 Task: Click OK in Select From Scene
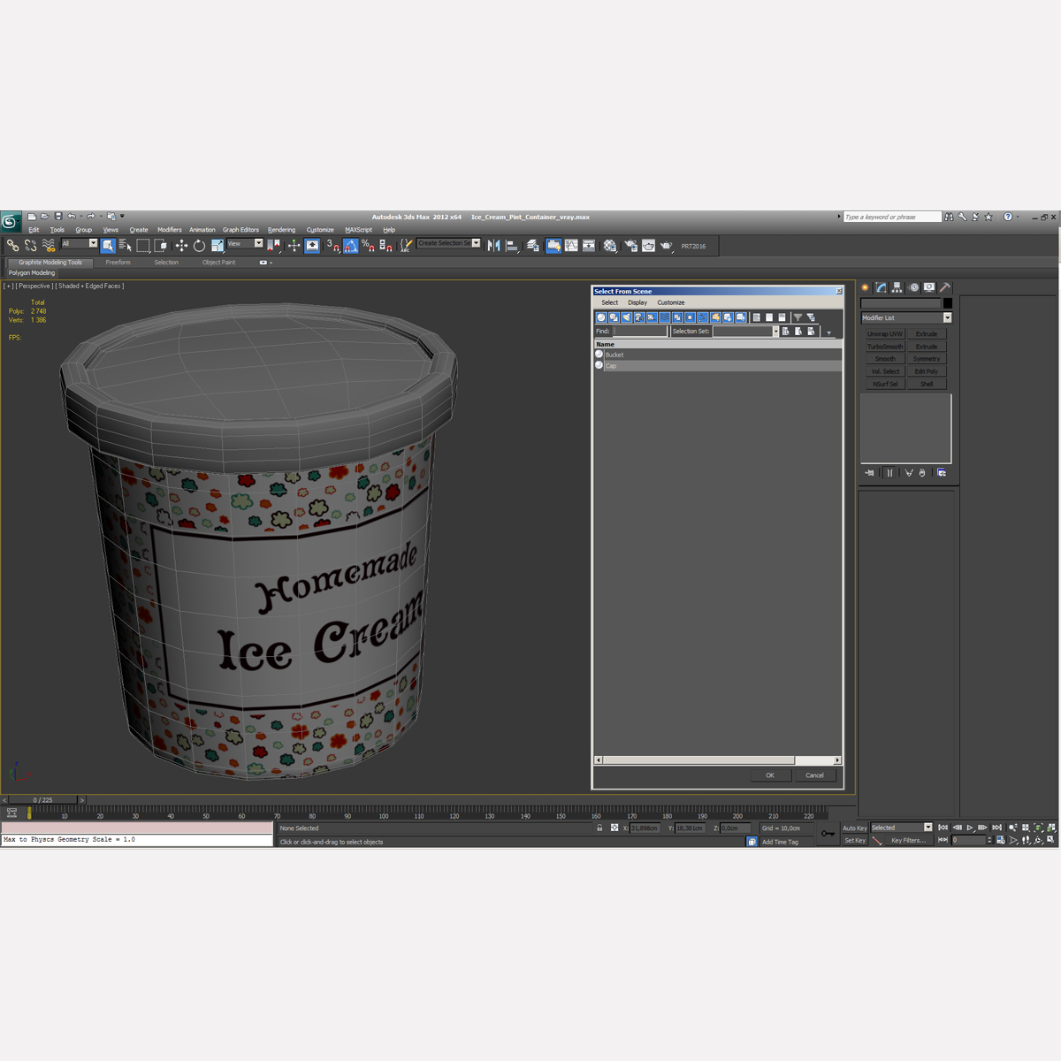coord(770,775)
